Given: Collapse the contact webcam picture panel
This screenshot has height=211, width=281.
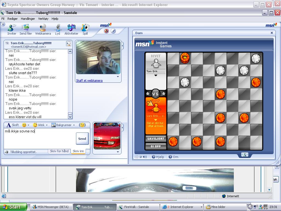Looking at the screenshot, I should [123, 45].
